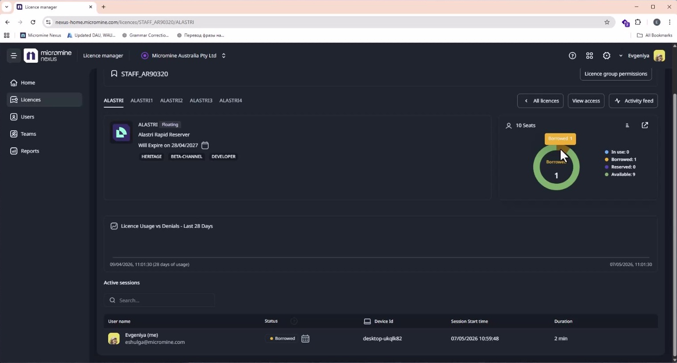
Task: Open the expiry date calendar icon
Action: pos(205,145)
